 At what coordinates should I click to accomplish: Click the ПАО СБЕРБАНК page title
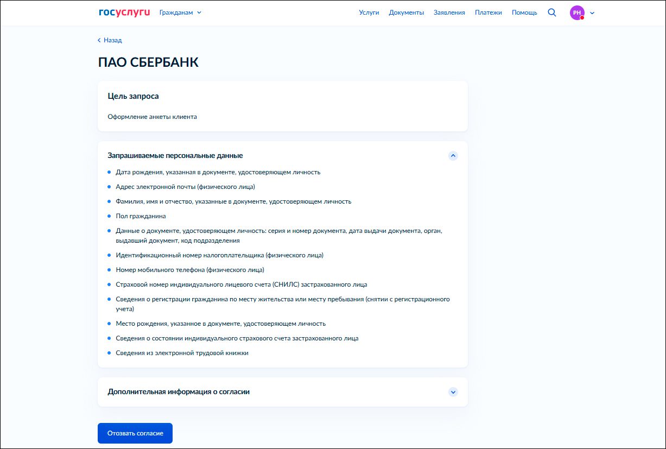(148, 62)
